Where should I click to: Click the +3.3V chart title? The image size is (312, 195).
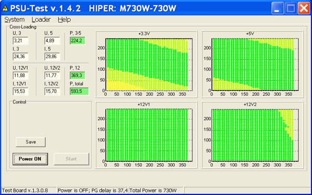[144, 34]
